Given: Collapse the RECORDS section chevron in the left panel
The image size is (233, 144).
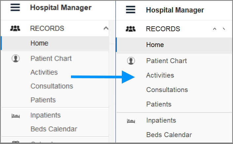Looking at the screenshot, I should (x=106, y=28).
